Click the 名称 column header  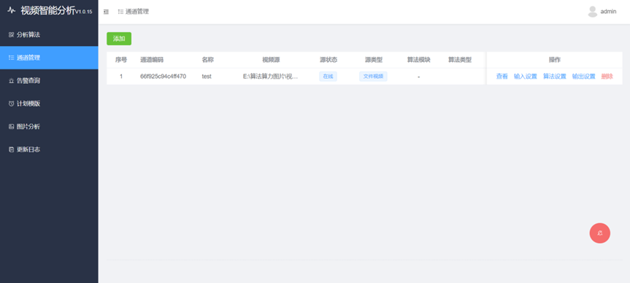click(x=208, y=60)
